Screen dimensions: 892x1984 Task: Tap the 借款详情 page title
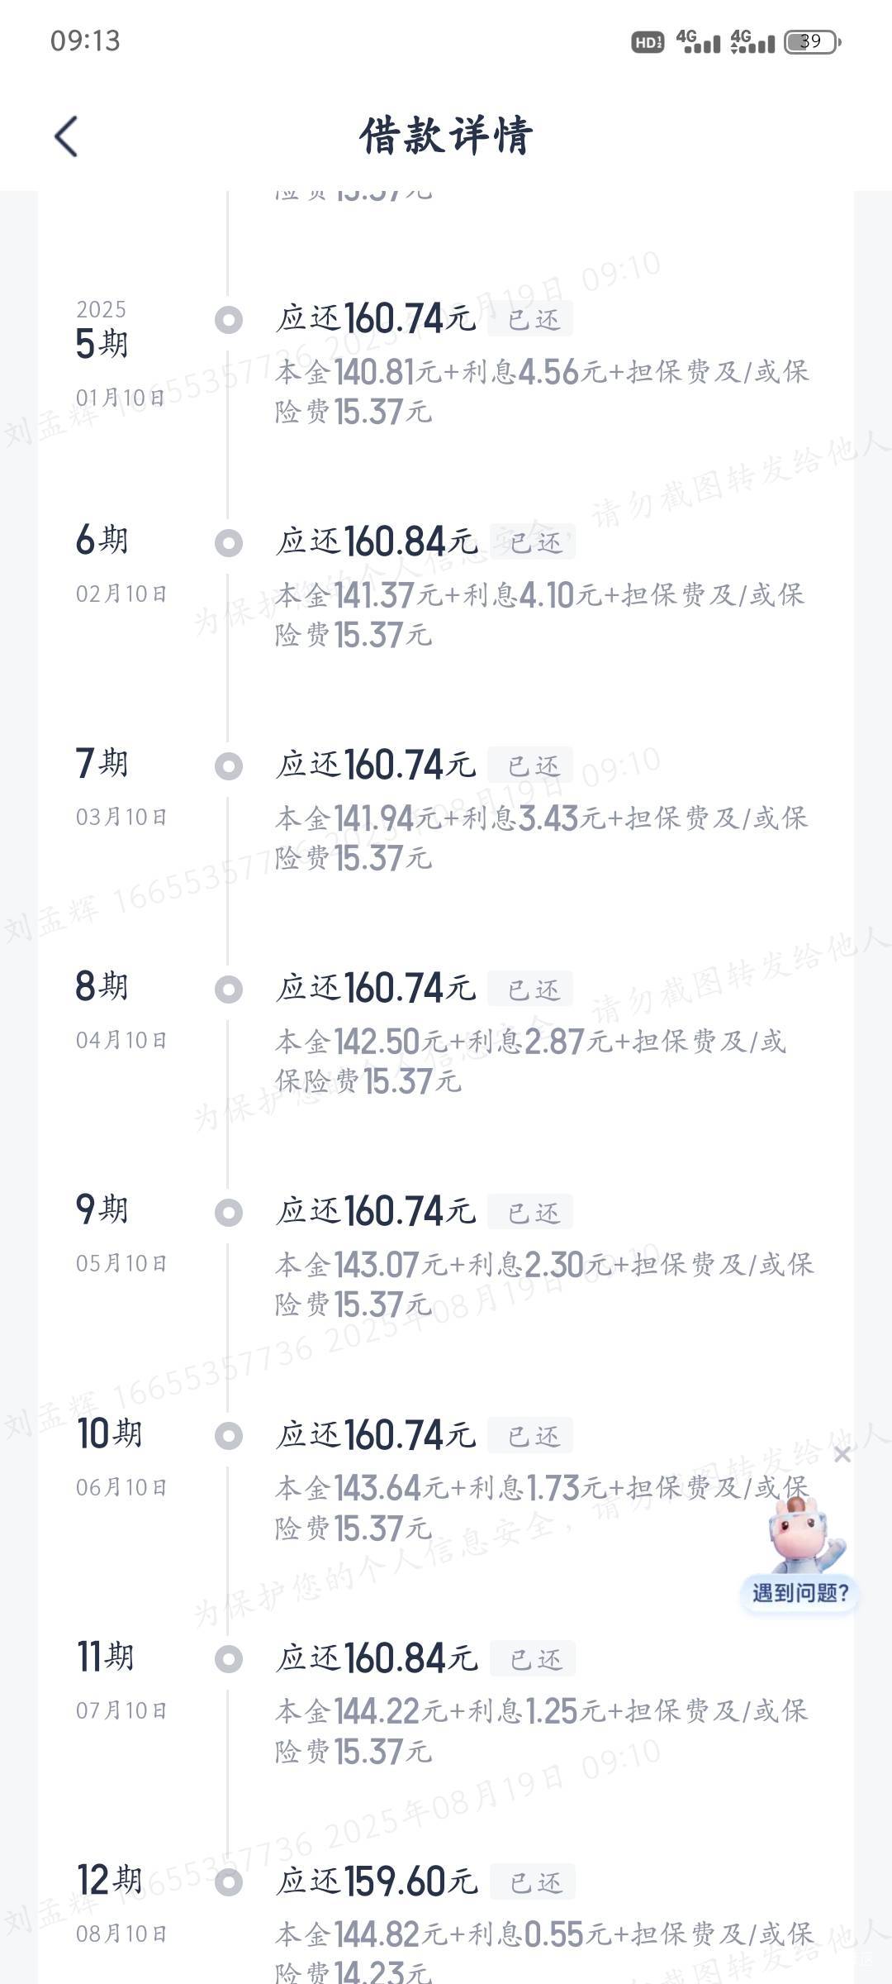[x=446, y=136]
